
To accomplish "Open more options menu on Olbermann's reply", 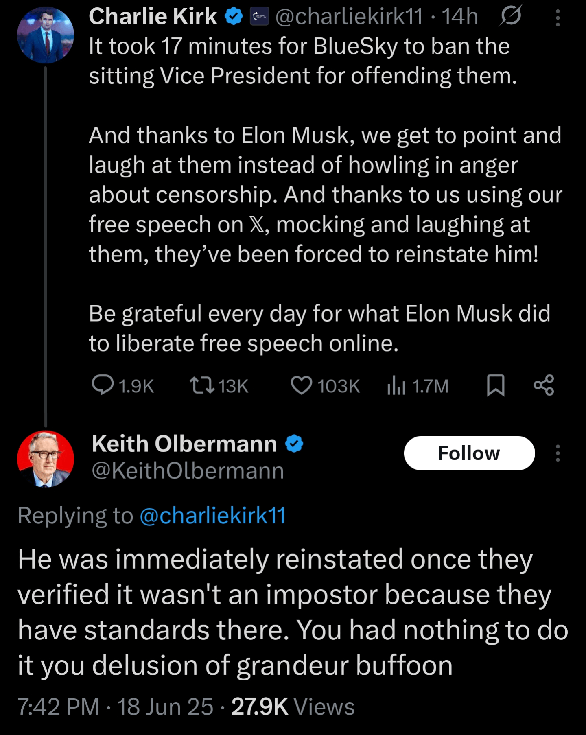I will point(558,453).
